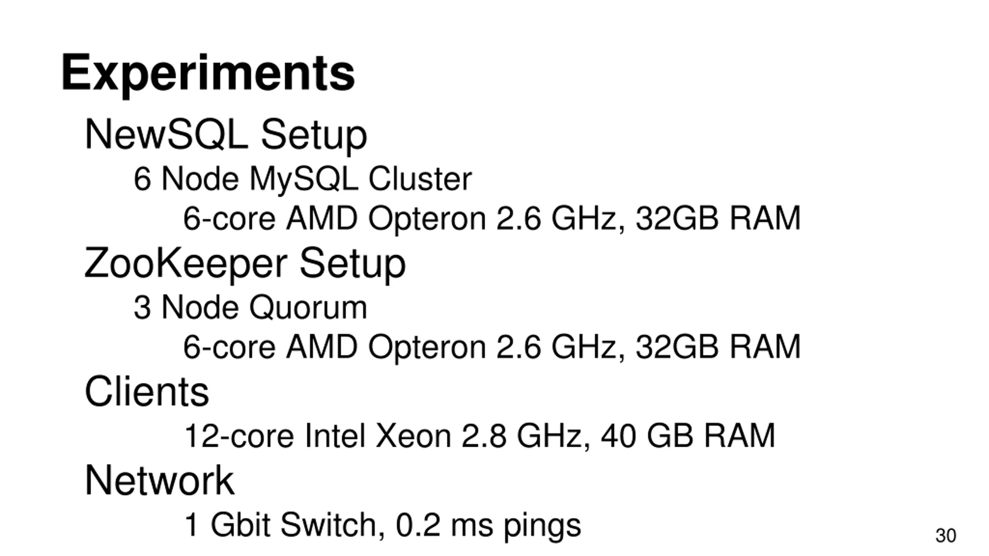
Task: Click the 40 GB RAM text
Action: [x=688, y=436]
